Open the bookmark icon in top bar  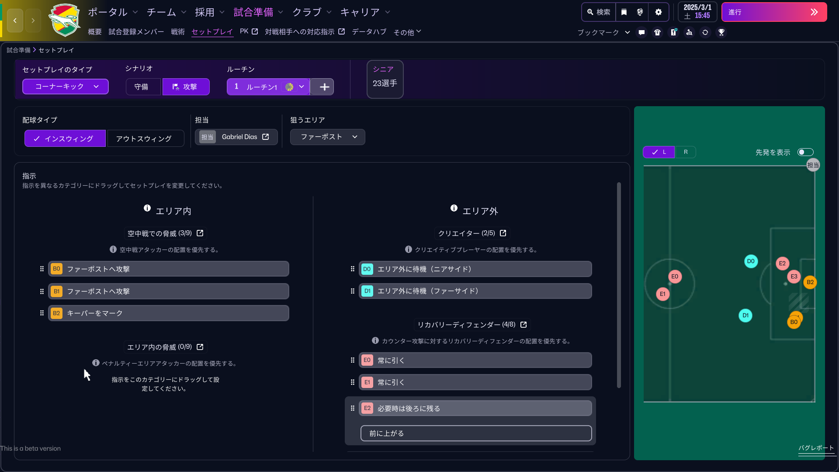point(624,12)
